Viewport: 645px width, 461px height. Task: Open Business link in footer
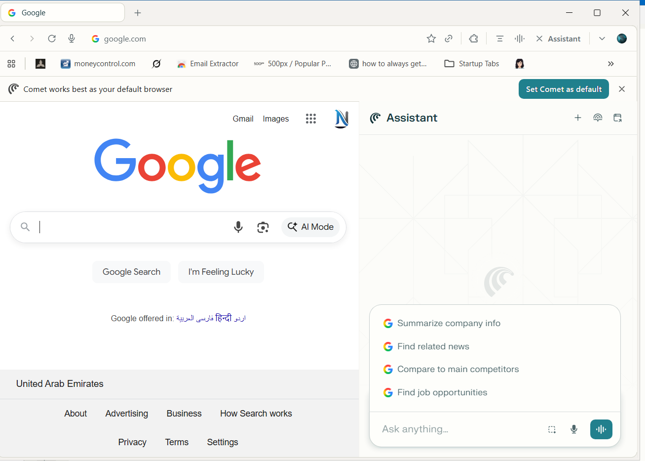coord(184,414)
